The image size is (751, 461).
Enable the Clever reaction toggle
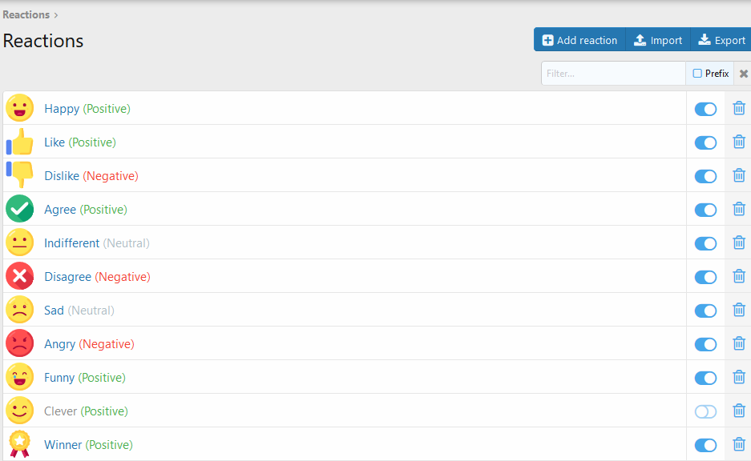(x=705, y=411)
